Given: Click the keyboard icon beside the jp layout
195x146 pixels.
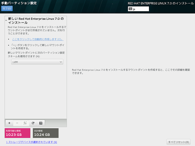Looking at the screenshot, I should click(x=130, y=9).
